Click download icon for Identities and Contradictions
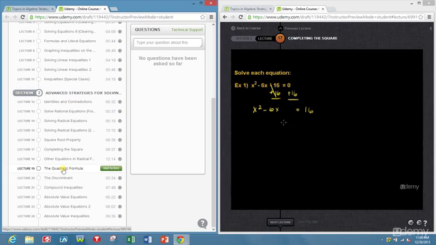Screen dimensions: 436x245 [120, 102]
